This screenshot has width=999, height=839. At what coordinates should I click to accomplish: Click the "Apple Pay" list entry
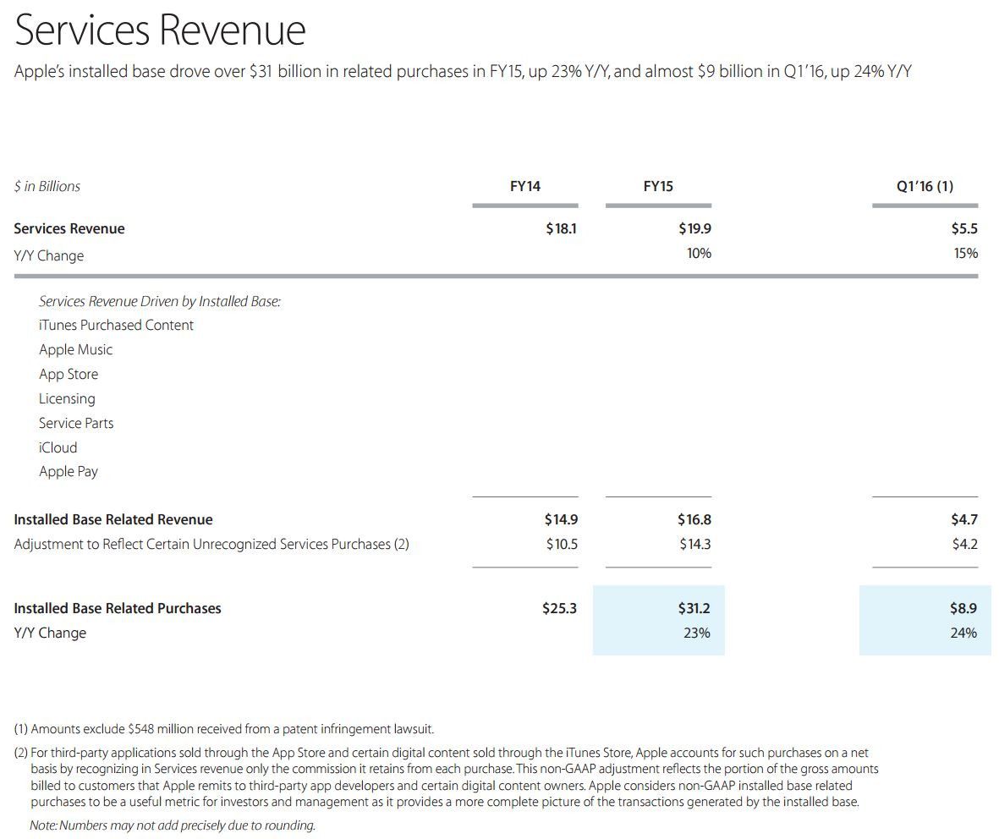pyautogui.click(x=69, y=472)
